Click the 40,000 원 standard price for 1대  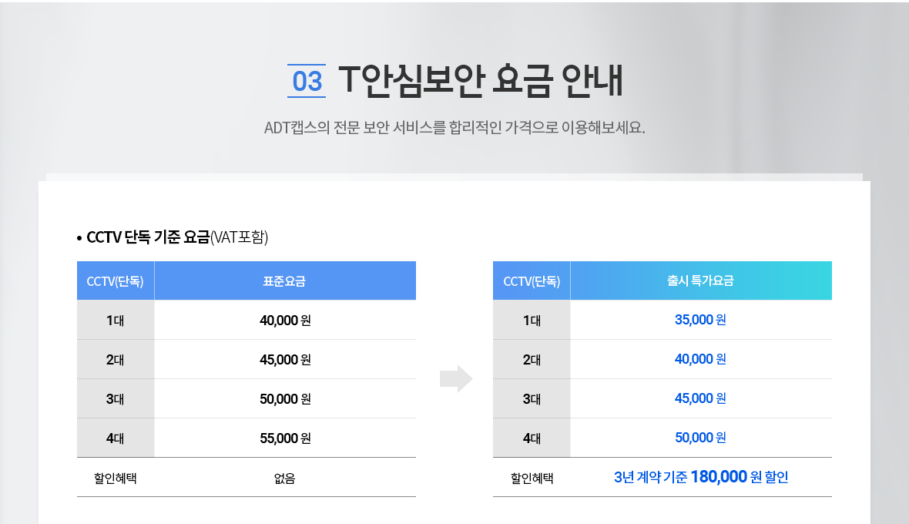(x=285, y=321)
